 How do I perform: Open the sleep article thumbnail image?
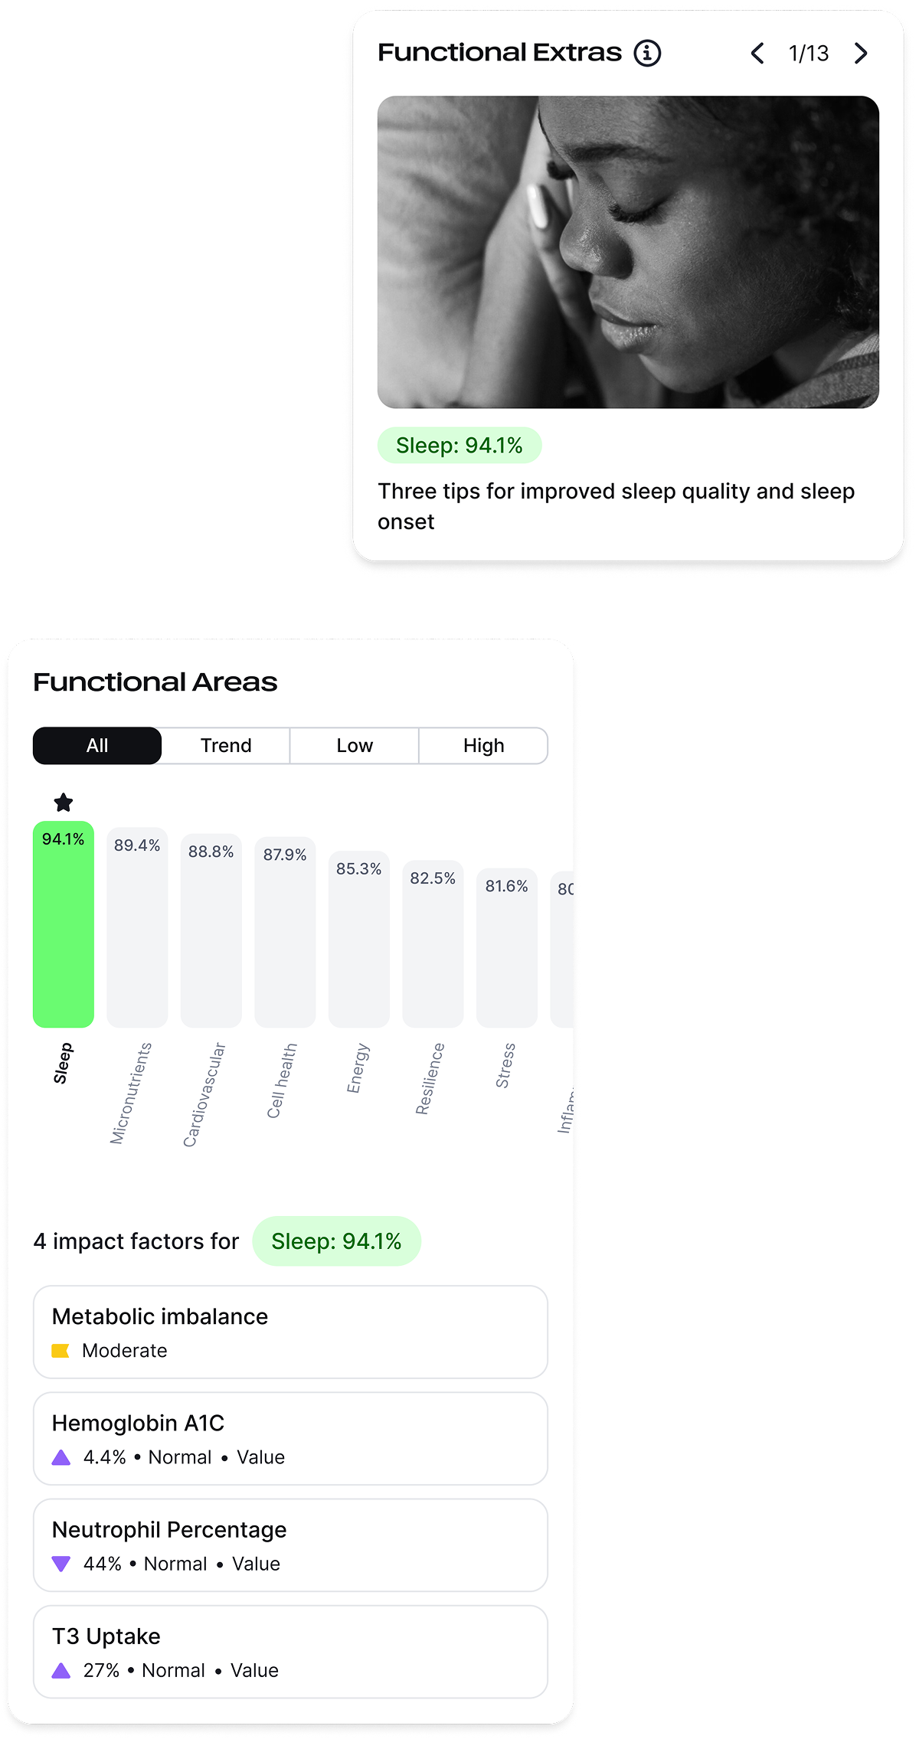pos(628,252)
